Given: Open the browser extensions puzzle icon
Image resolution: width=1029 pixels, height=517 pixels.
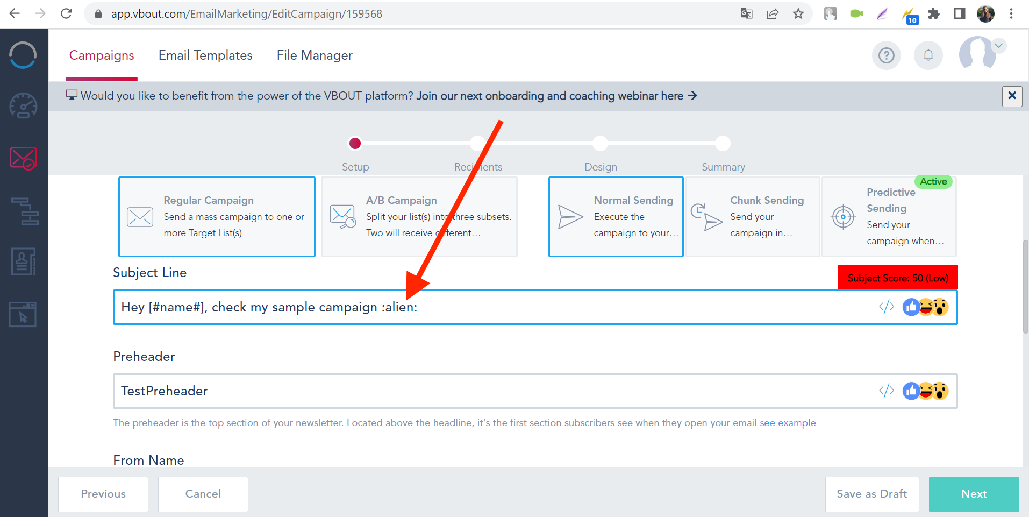Looking at the screenshot, I should pyautogui.click(x=934, y=13).
